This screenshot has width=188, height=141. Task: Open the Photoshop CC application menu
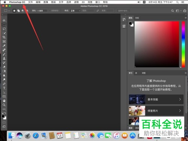coord(17,2)
